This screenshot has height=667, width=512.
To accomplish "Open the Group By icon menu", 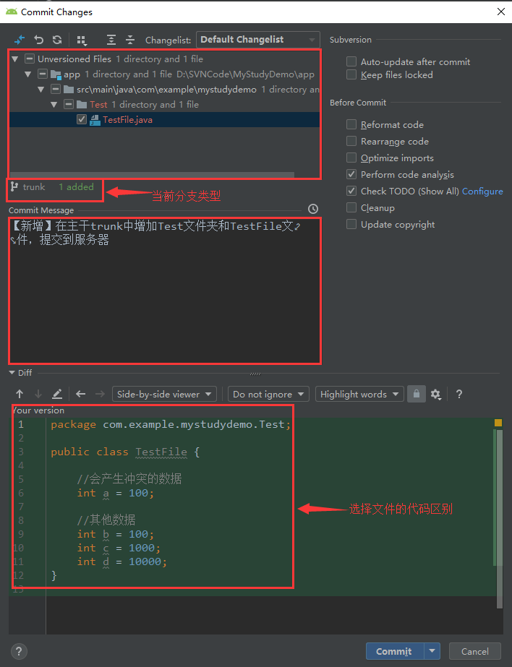I will click(82, 40).
